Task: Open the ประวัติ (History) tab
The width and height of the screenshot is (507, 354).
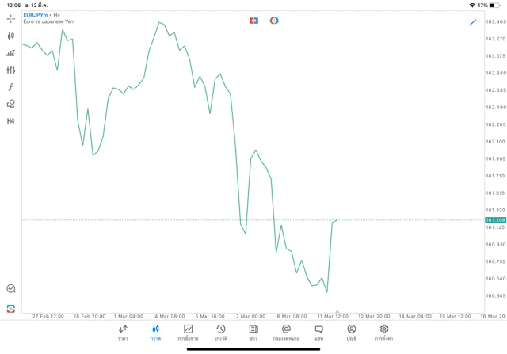Action: (221, 333)
